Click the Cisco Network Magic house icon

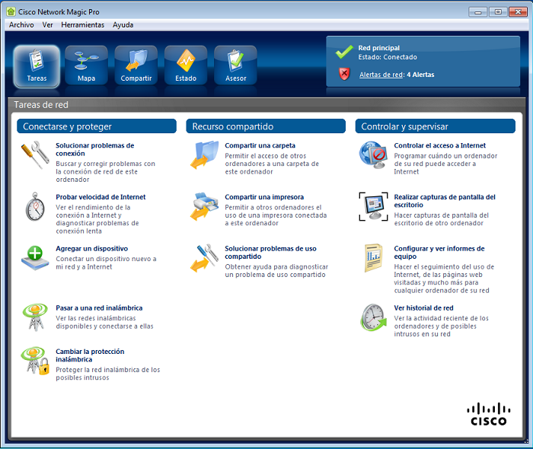click(11, 11)
